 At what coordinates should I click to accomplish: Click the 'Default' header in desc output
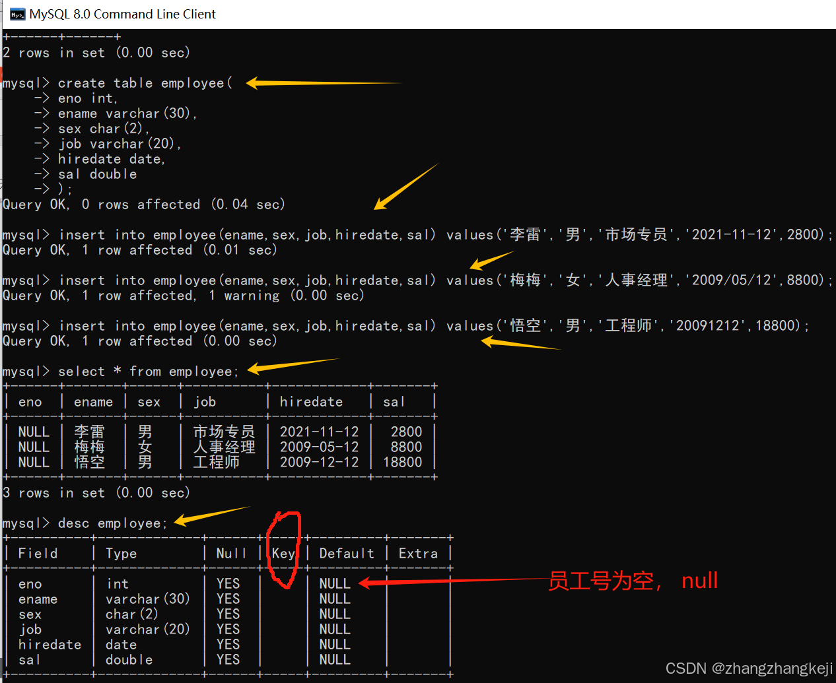[x=347, y=554]
